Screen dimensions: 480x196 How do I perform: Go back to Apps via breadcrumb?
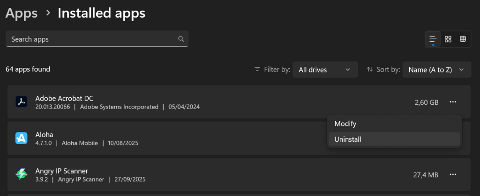(x=22, y=14)
